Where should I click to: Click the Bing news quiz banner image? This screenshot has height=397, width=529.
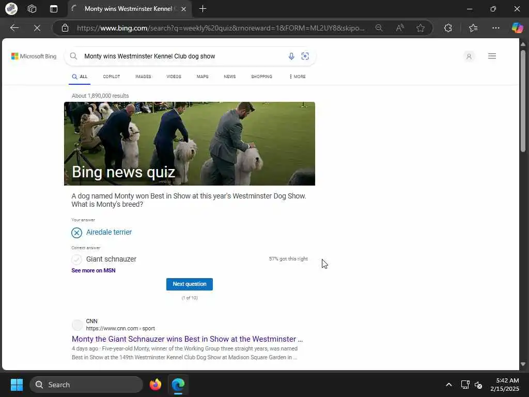[x=190, y=144]
